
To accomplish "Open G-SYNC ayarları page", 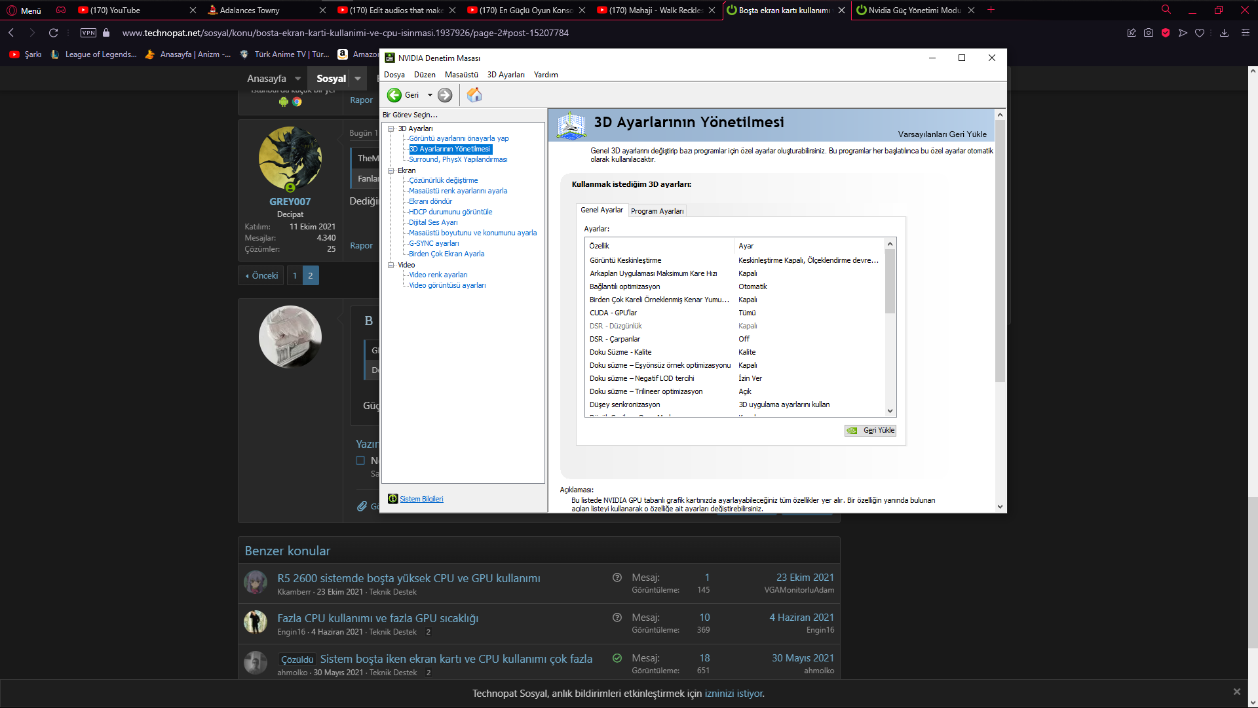I will click(x=434, y=243).
